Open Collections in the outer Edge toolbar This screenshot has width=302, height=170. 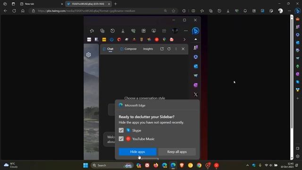point(211,11)
